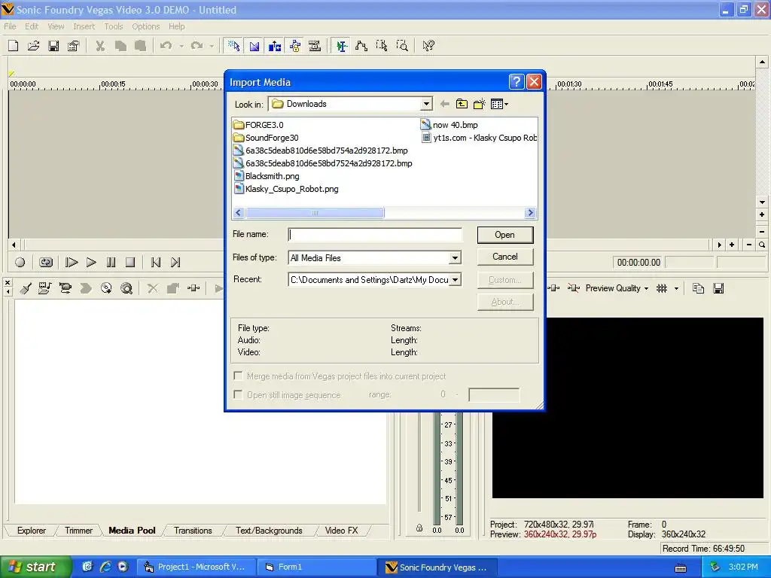Select the Normal Edit tool
Screen dimensions: 771x578
341,46
